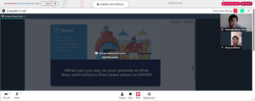
Task: Mute the microphone
Action: click(17, 96)
